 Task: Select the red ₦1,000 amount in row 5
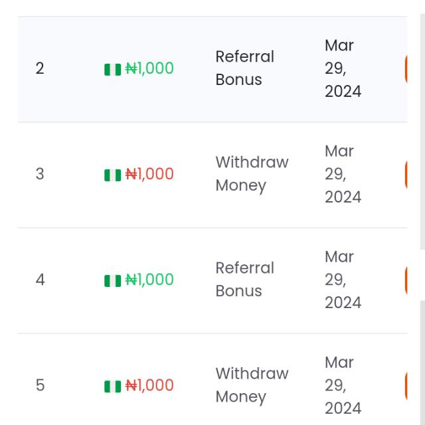[149, 385]
